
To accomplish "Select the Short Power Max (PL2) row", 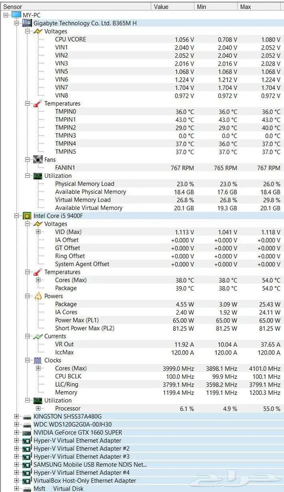I will pyautogui.click(x=84, y=328).
